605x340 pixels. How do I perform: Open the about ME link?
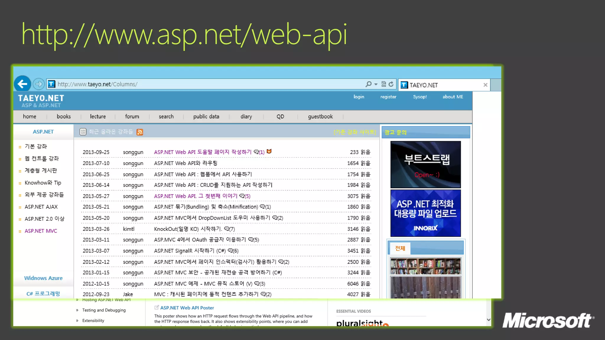(x=453, y=97)
